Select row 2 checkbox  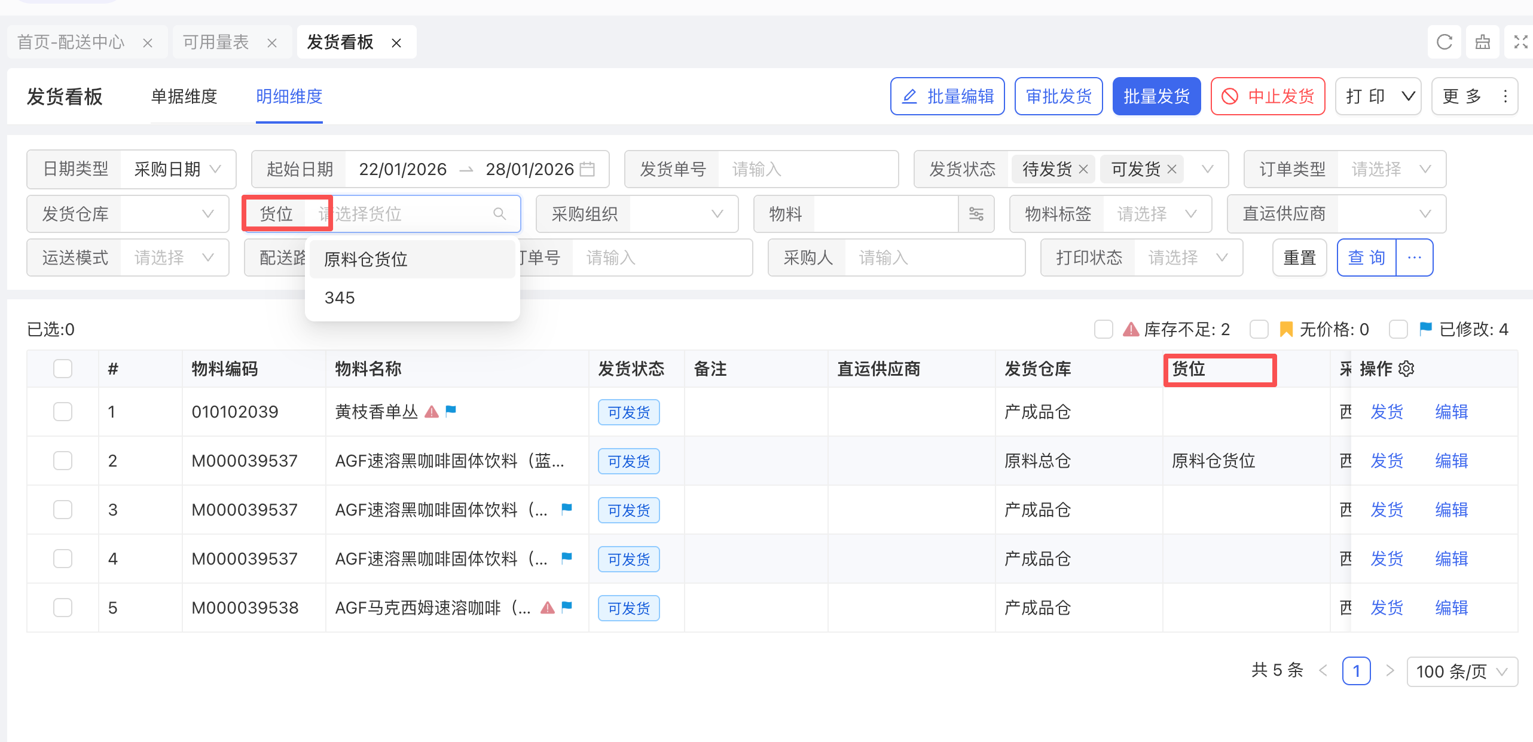pos(63,461)
